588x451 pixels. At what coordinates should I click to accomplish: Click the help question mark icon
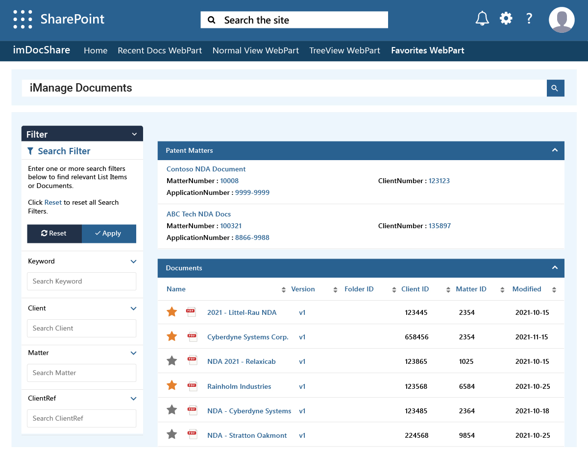tap(529, 19)
